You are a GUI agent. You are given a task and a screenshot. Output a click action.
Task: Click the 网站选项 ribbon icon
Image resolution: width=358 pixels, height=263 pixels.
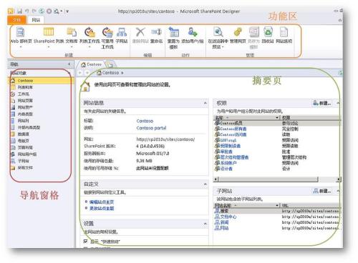point(284,32)
